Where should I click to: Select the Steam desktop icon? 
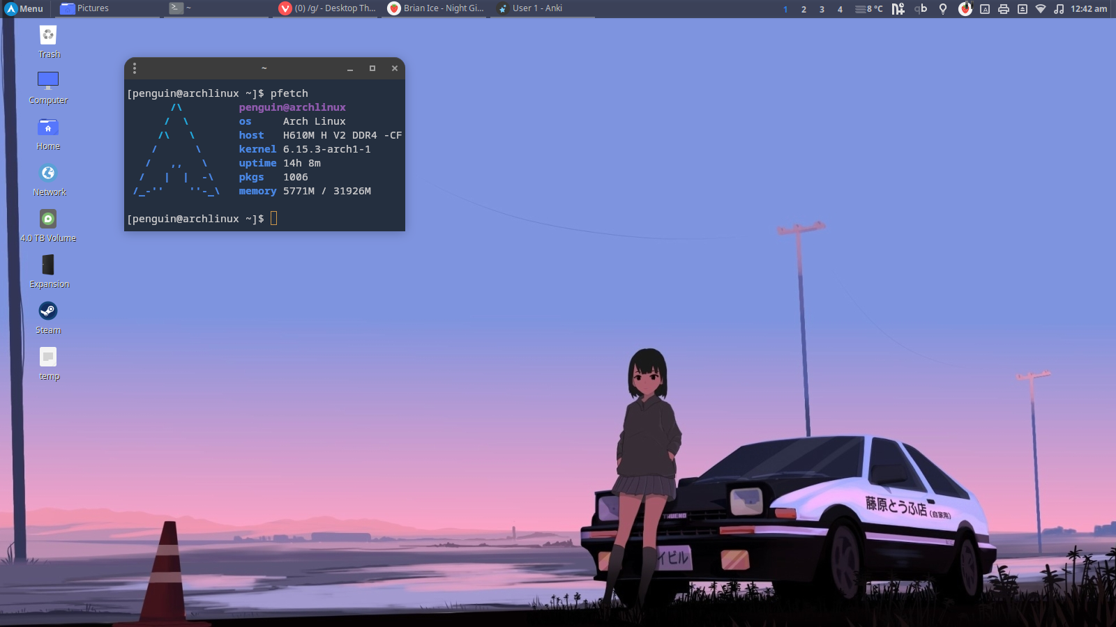pyautogui.click(x=48, y=318)
